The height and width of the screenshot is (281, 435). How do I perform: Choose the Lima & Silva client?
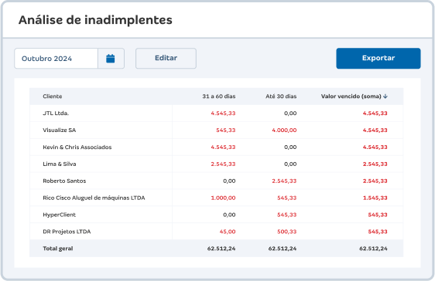(x=60, y=164)
